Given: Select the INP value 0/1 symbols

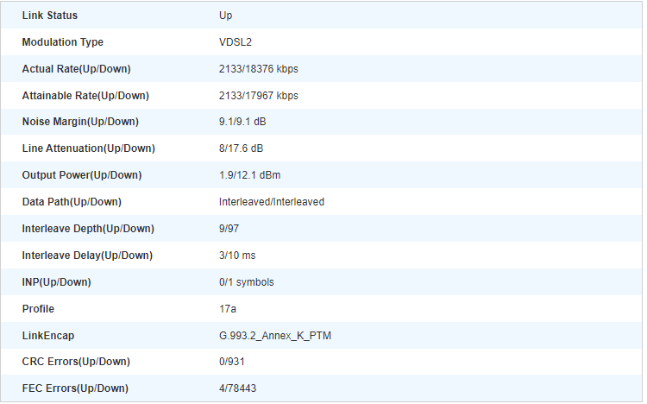Looking at the screenshot, I should [247, 282].
